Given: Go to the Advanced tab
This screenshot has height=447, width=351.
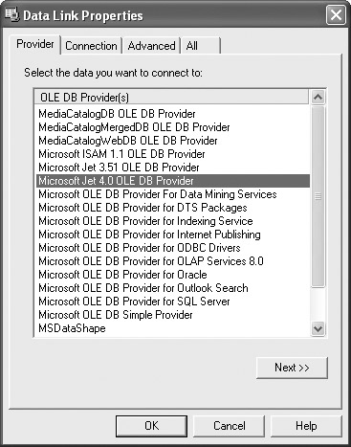Looking at the screenshot, I should [x=151, y=46].
